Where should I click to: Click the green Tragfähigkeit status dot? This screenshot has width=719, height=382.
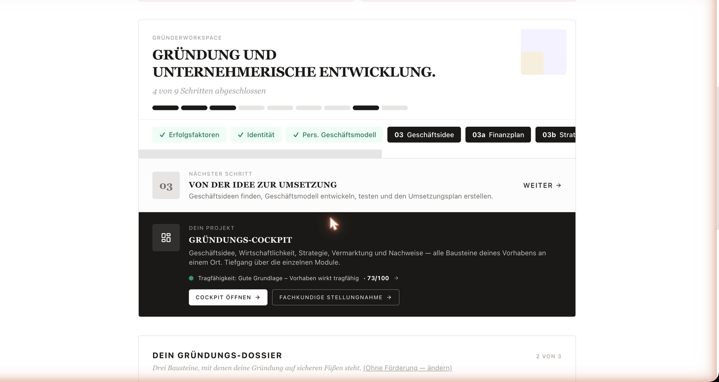pyautogui.click(x=191, y=278)
